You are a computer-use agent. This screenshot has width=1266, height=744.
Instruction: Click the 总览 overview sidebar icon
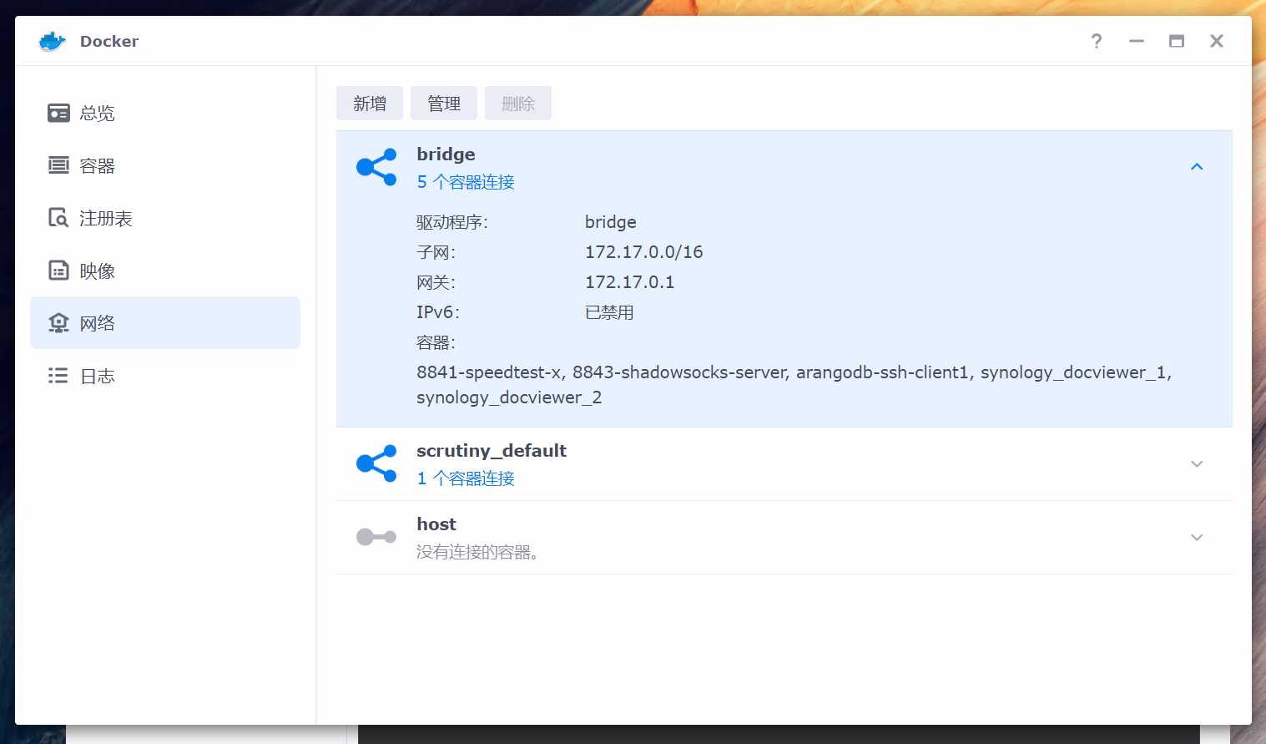(x=58, y=113)
